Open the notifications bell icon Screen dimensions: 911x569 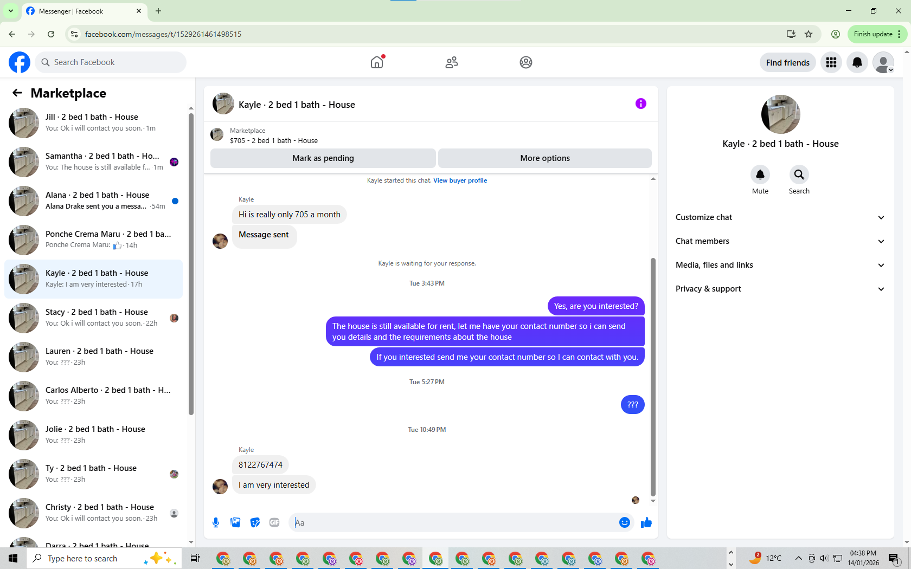point(857,63)
